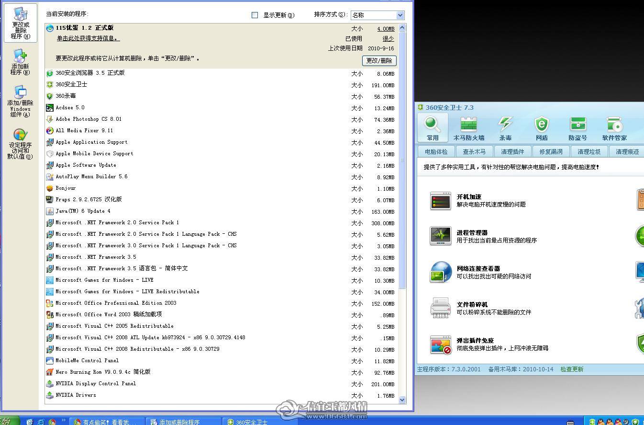Open 添加/删除 Windows 组件
Screen dimensions: 644x425
point(20,102)
